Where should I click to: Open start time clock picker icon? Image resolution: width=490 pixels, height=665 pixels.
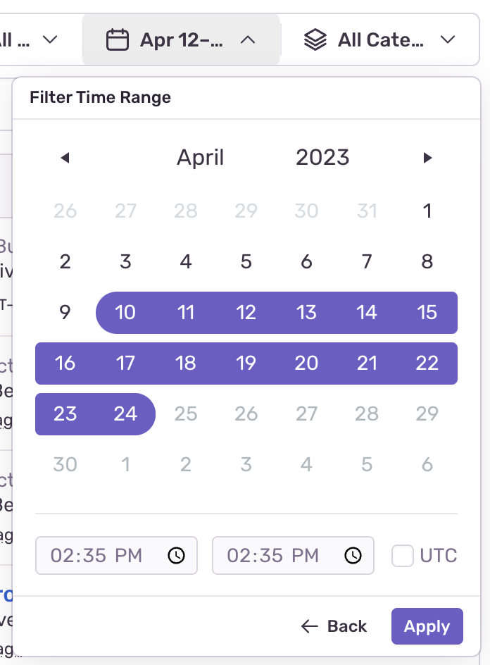click(176, 555)
